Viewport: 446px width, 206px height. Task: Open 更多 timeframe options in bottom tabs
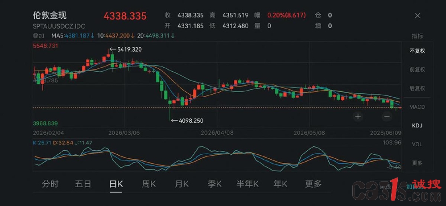(313, 184)
